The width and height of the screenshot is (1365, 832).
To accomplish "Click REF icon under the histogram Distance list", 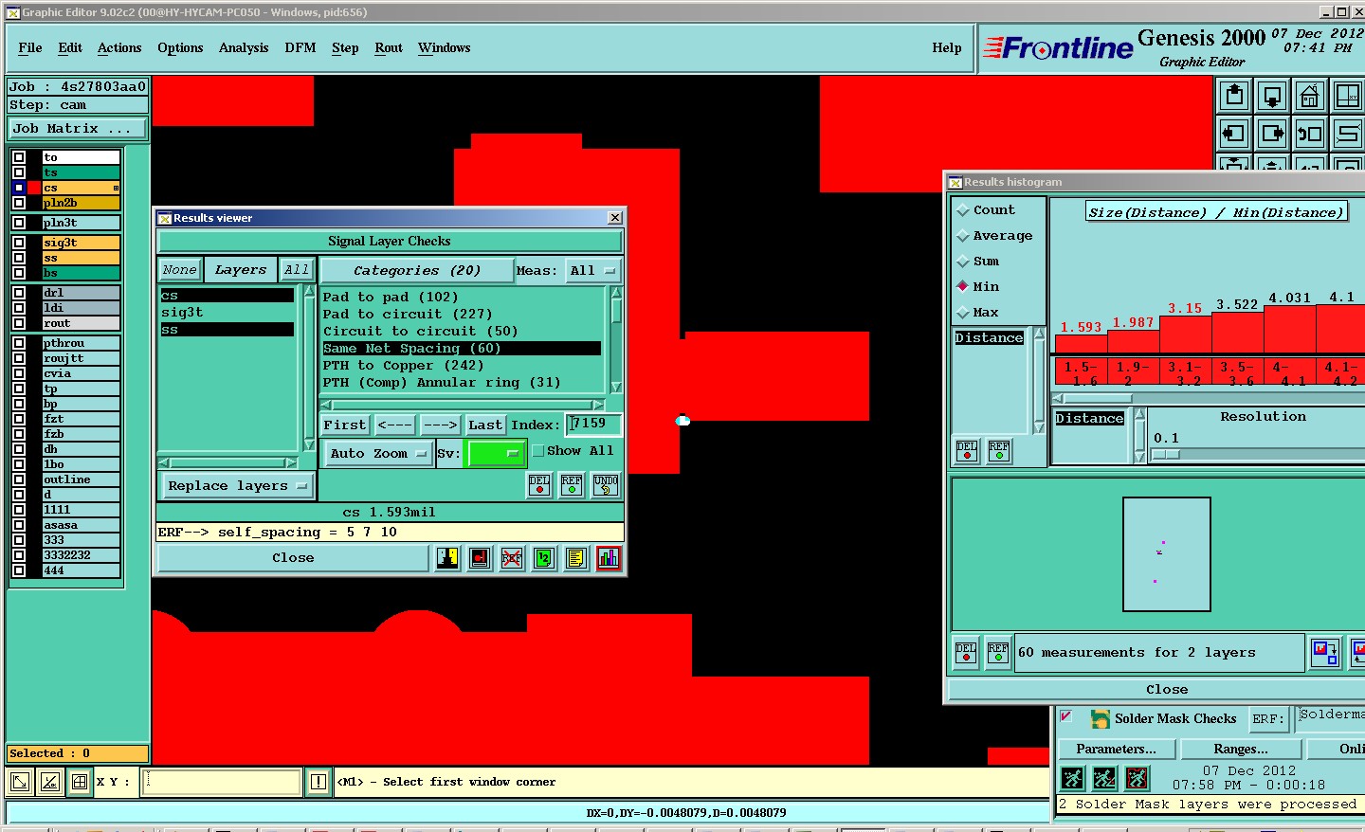I will coord(999,451).
